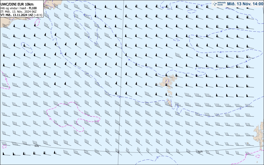Click the -6 contour label beside the Veðurstofa logo
Viewport: 264px width, 165px height.
tap(202, 5)
